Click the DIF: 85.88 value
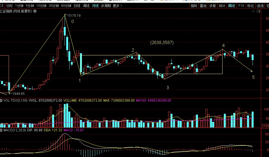Screen dimensions: 269x157 [35, 130]
